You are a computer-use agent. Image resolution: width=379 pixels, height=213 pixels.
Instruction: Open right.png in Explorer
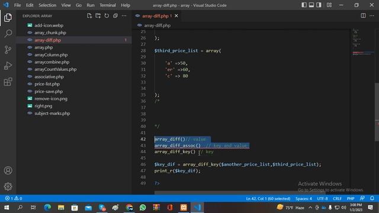pos(43,106)
